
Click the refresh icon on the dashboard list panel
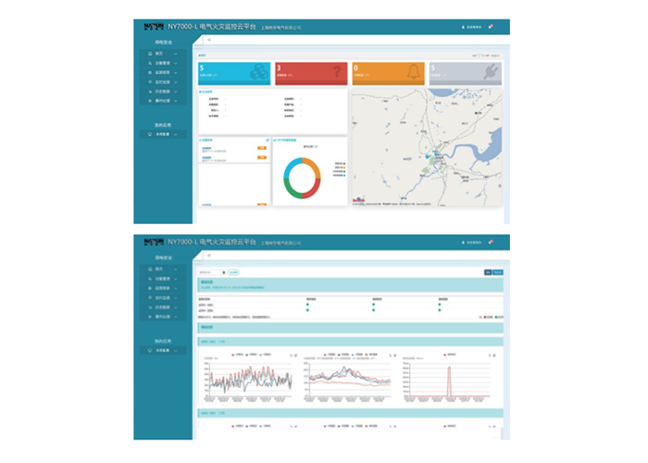tap(268, 140)
